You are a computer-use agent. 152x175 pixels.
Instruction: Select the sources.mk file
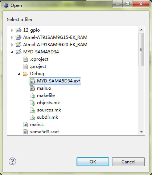point(49,110)
